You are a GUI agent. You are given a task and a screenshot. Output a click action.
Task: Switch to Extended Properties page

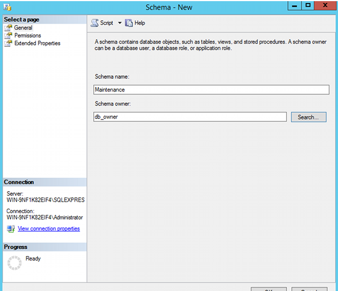pos(37,43)
